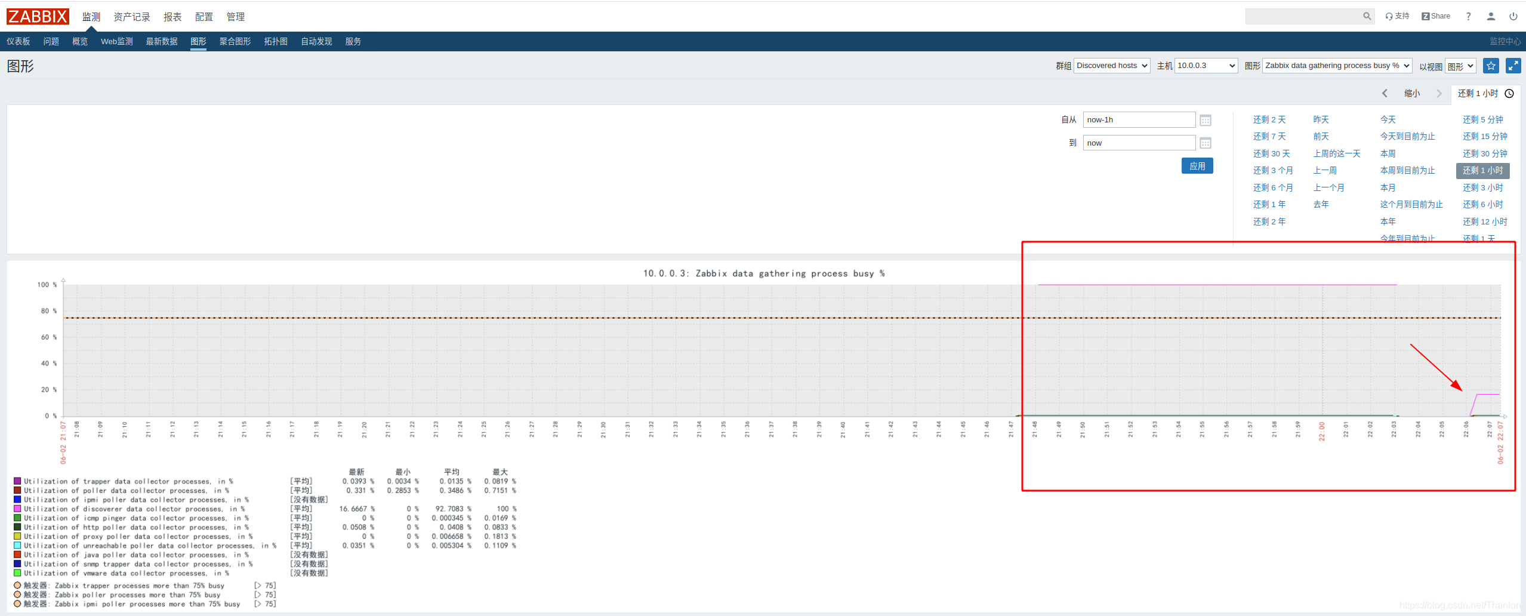Click the 应用 apply button
The width and height of the screenshot is (1526, 616).
(1197, 166)
